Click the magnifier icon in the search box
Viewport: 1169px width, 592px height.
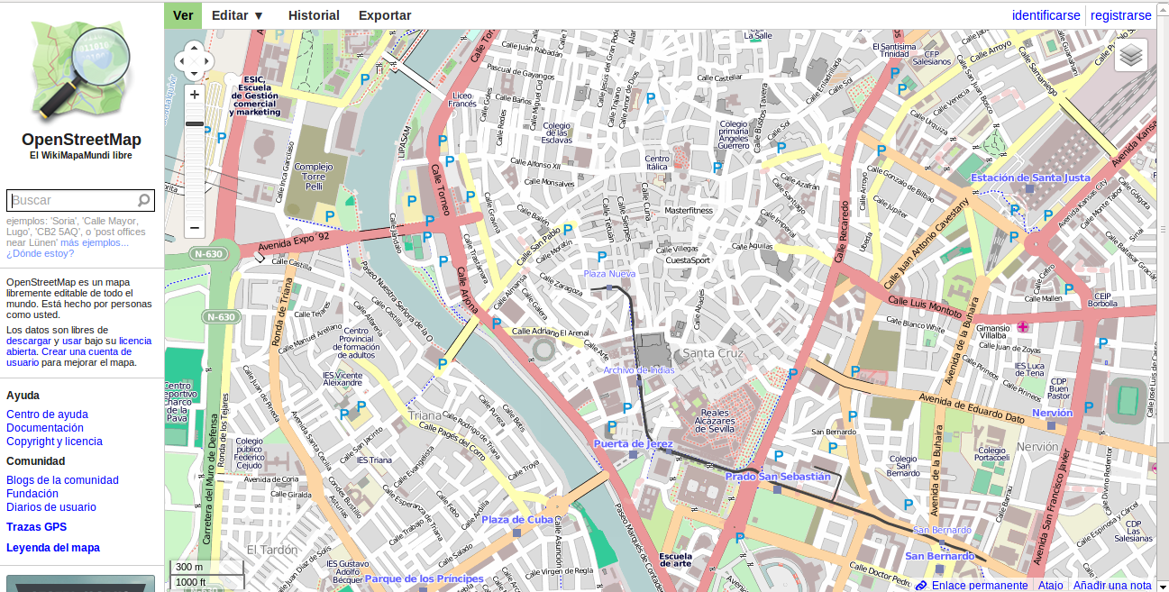pos(143,200)
